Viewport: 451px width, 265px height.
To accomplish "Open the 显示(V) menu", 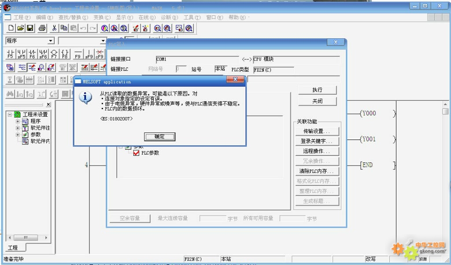I will (125, 18).
